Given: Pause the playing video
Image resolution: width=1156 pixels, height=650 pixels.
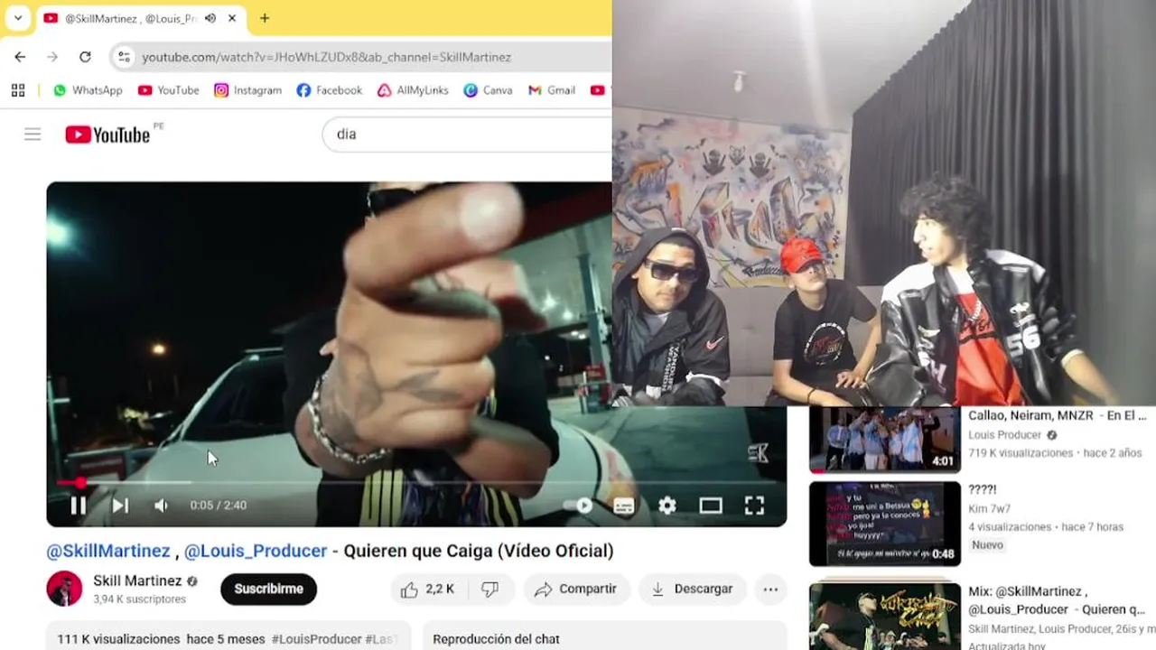Looking at the screenshot, I should [79, 506].
